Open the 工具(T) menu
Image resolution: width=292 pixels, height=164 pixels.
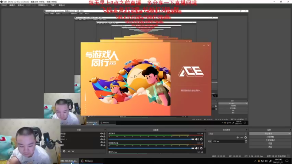pos(53,5)
